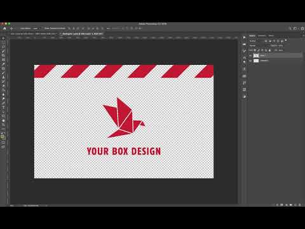Image resolution: width=305 pixels, height=229 pixels.
Task: Toggle visibility of the selected layer
Action: [250, 55]
